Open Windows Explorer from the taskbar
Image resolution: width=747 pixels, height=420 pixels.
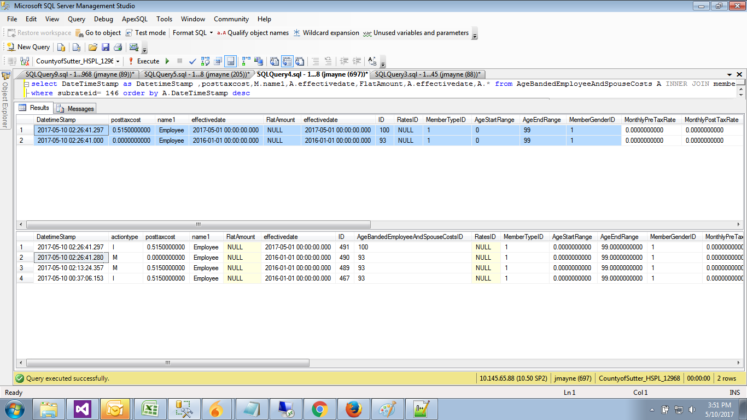[x=49, y=409]
